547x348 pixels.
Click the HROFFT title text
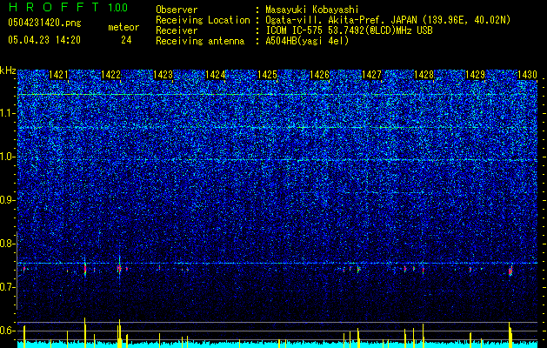[54, 7]
